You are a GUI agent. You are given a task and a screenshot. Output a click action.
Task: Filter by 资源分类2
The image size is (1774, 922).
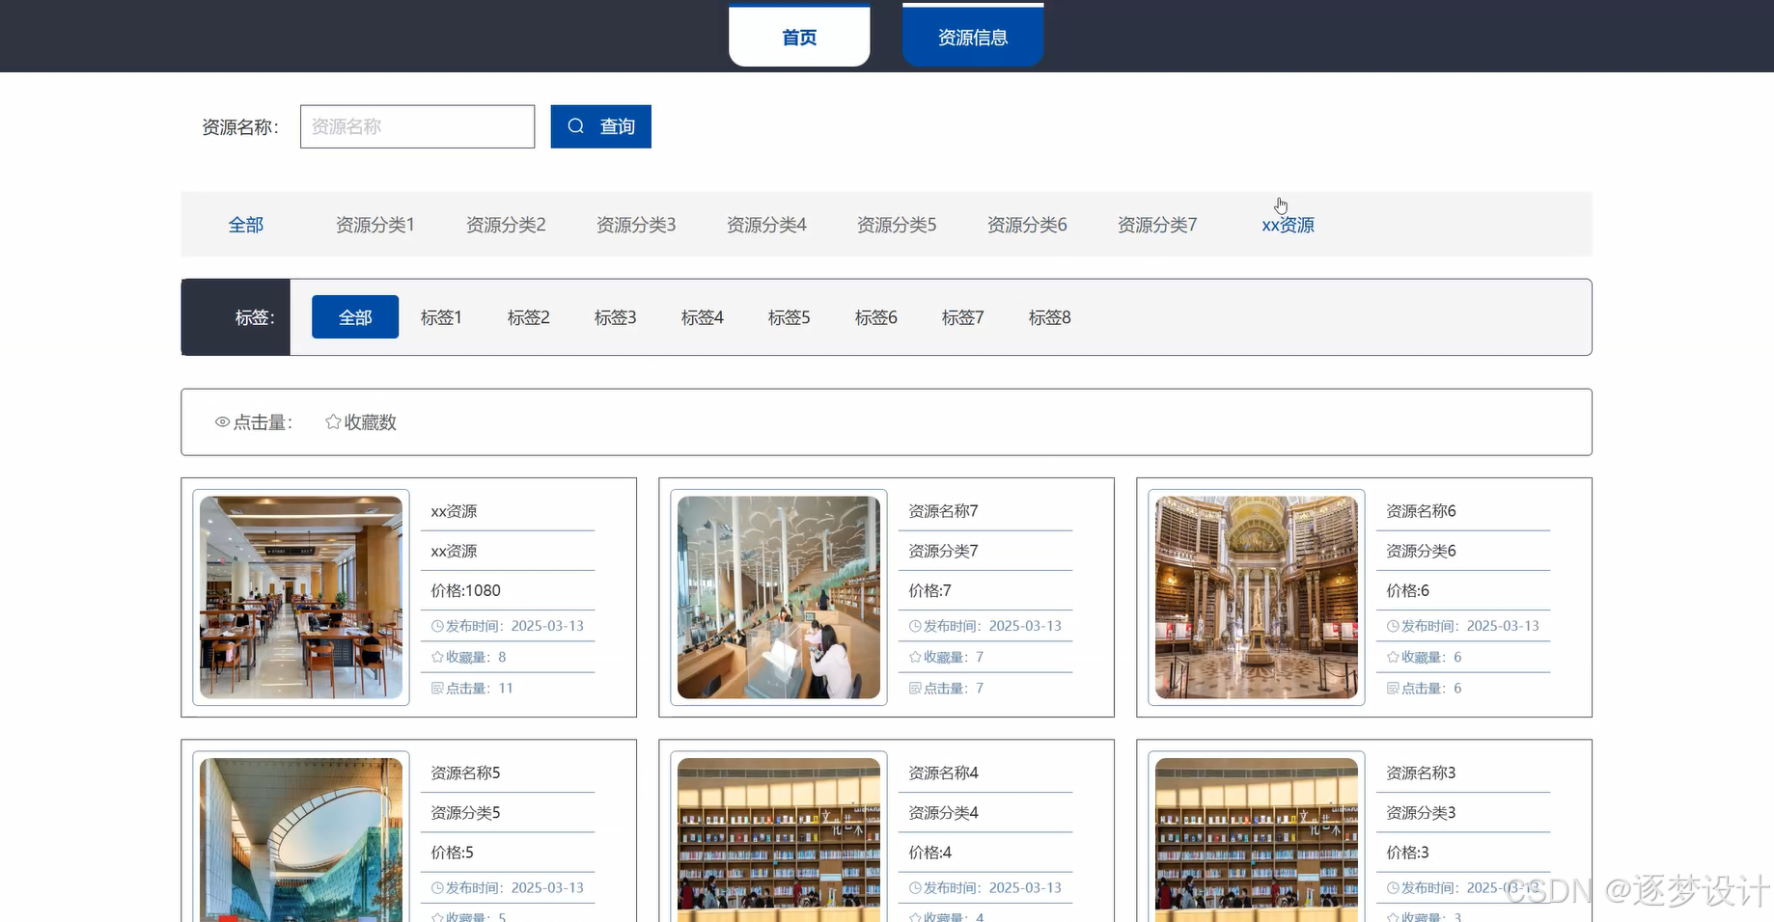click(x=506, y=225)
